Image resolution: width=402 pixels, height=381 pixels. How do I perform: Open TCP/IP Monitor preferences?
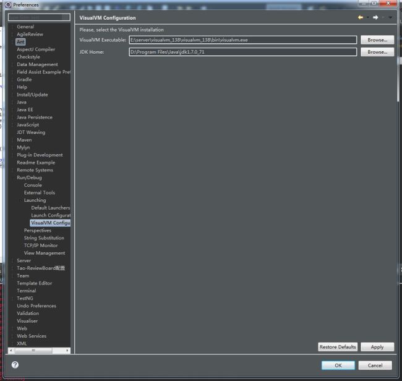click(x=41, y=246)
